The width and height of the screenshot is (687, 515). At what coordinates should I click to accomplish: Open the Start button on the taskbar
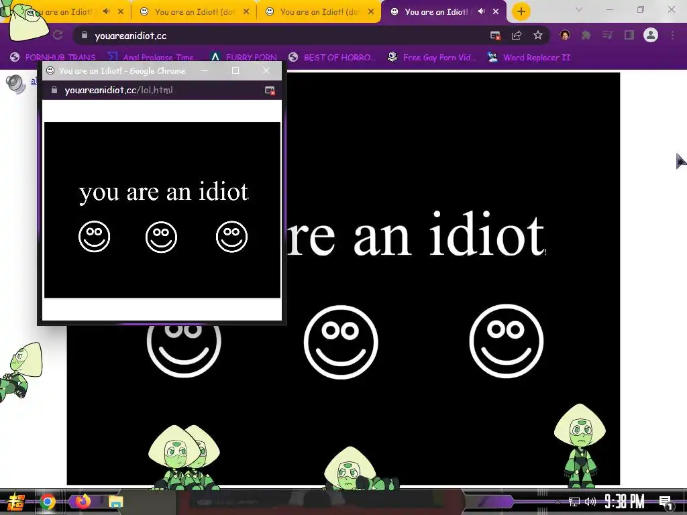tap(16, 502)
